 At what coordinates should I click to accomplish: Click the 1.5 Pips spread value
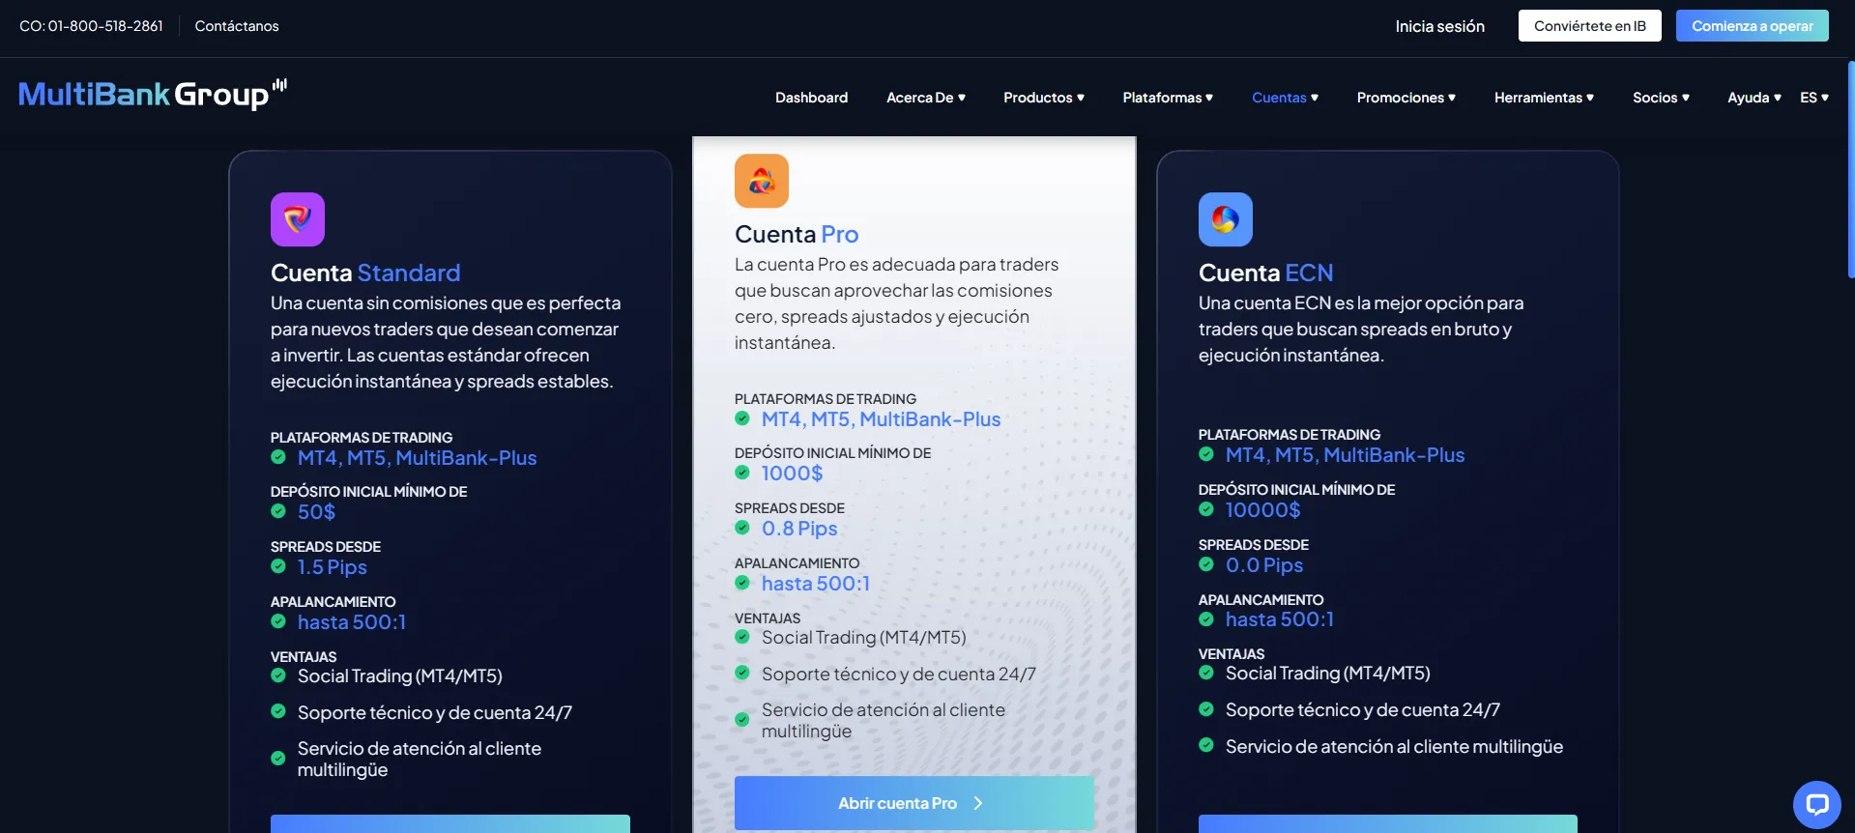click(x=333, y=567)
